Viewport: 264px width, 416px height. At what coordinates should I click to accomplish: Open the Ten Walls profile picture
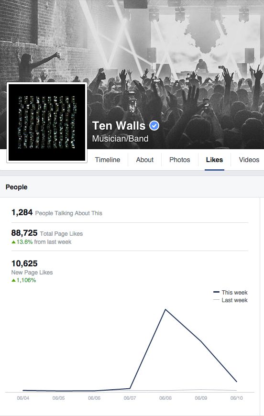(x=47, y=122)
